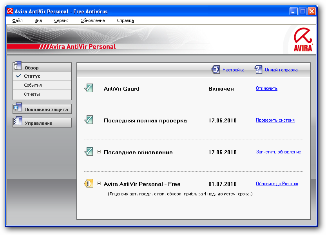Click the Обзор info icon in the sidebar

(x=18, y=66)
